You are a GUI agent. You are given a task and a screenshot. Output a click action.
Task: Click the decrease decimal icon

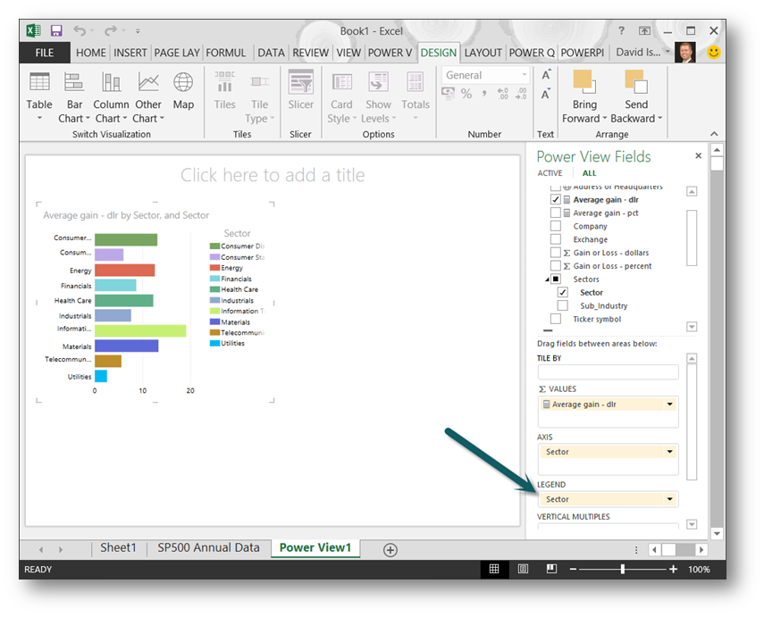click(x=521, y=94)
